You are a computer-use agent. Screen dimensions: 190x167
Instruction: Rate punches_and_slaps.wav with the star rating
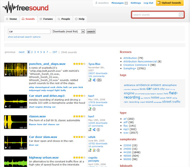click(x=79, y=64)
